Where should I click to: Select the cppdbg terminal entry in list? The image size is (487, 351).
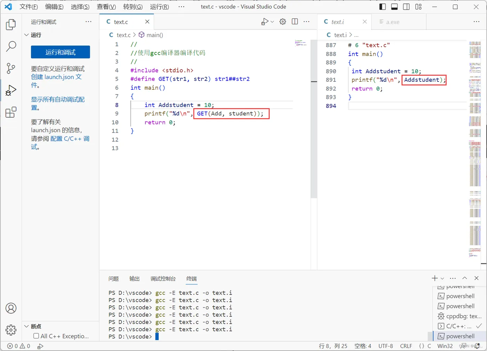(x=460, y=316)
